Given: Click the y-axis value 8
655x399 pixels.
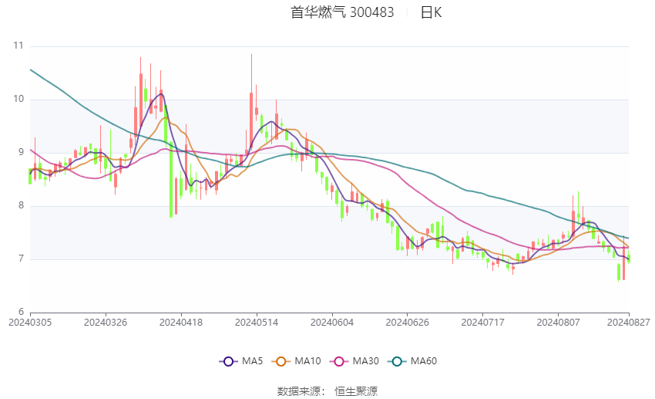Looking at the screenshot, I should (x=21, y=205).
